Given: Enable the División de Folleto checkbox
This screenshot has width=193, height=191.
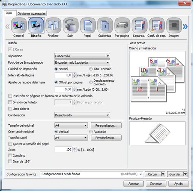Looking at the screenshot, I should click(10, 102).
